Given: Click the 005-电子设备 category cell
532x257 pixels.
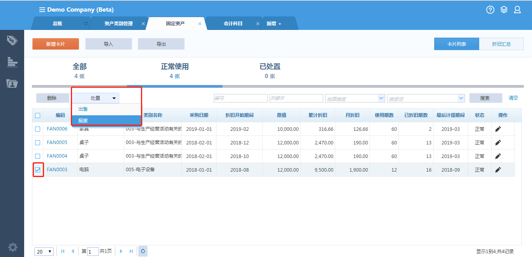Looking at the screenshot, I should (153, 170).
